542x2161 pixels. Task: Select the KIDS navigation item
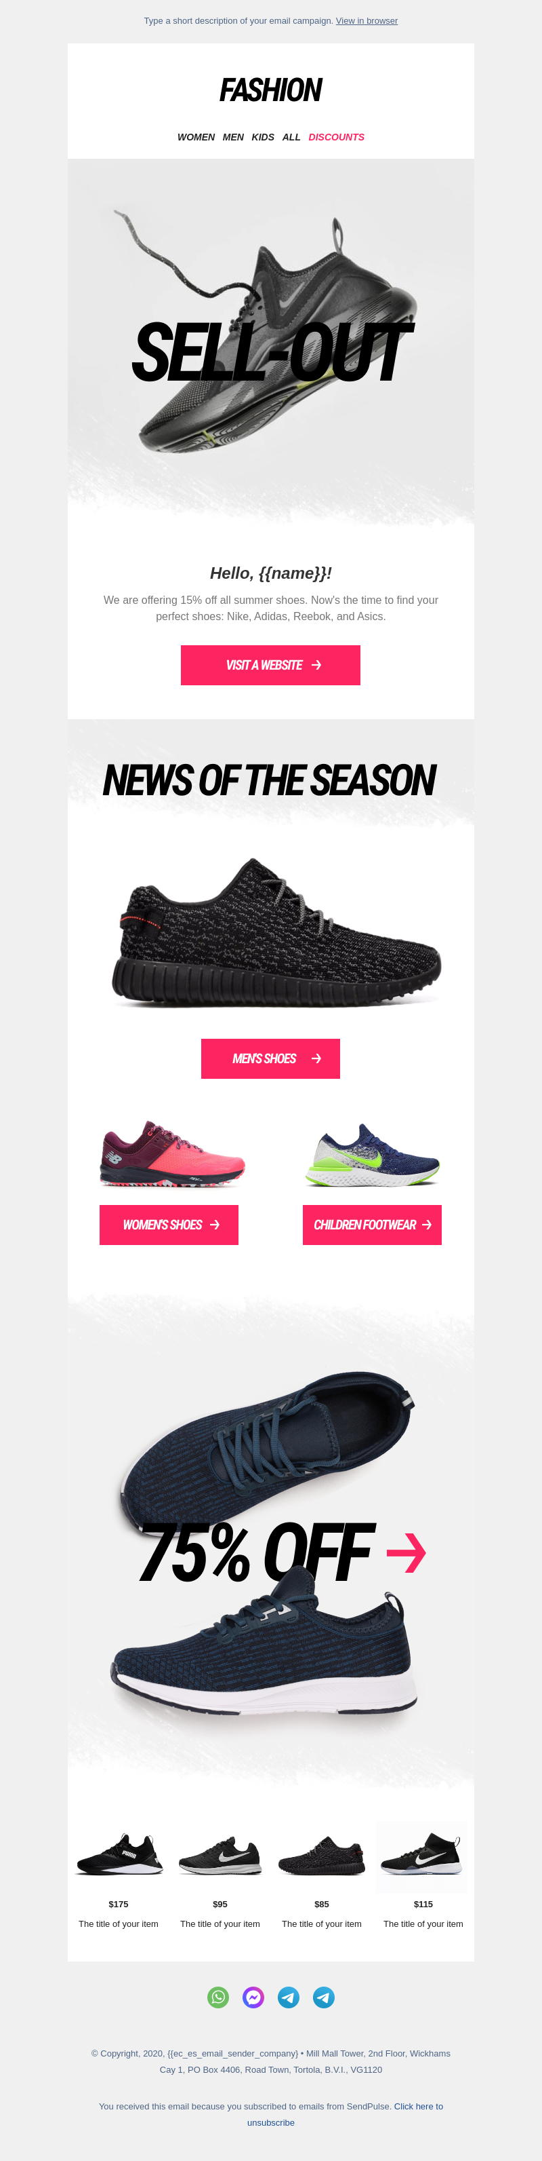pyautogui.click(x=263, y=137)
